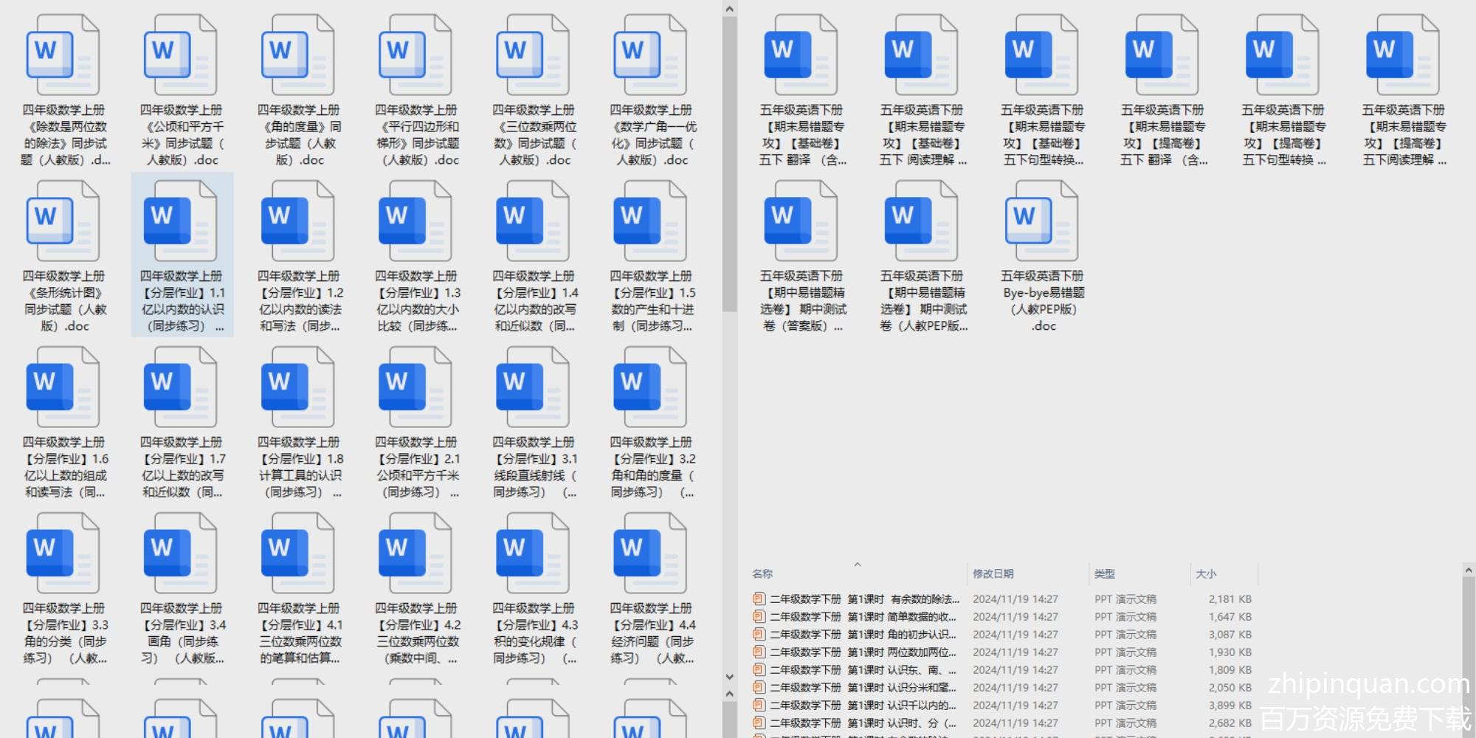1476x738 pixels.
Task: Select the 分层作业 2.1 公顷和平方千米 file
Action: click(x=416, y=388)
